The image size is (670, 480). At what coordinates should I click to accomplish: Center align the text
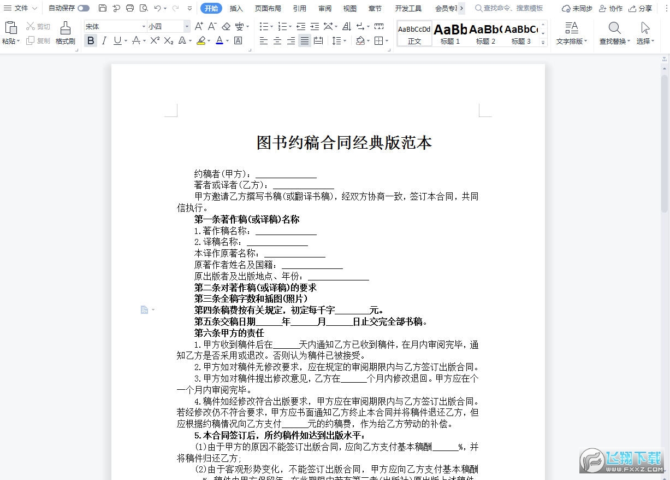point(277,41)
